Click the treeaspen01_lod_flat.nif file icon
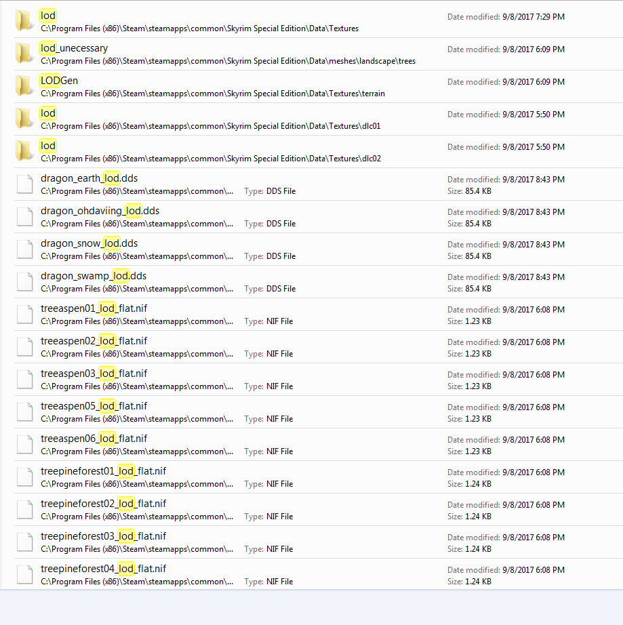 tap(24, 314)
